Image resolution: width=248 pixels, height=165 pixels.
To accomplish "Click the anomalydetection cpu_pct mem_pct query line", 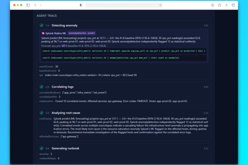I will click(x=124, y=58).
